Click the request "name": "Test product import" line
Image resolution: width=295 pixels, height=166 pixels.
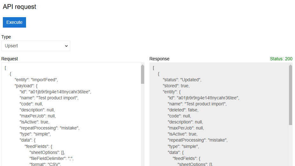click(x=49, y=98)
